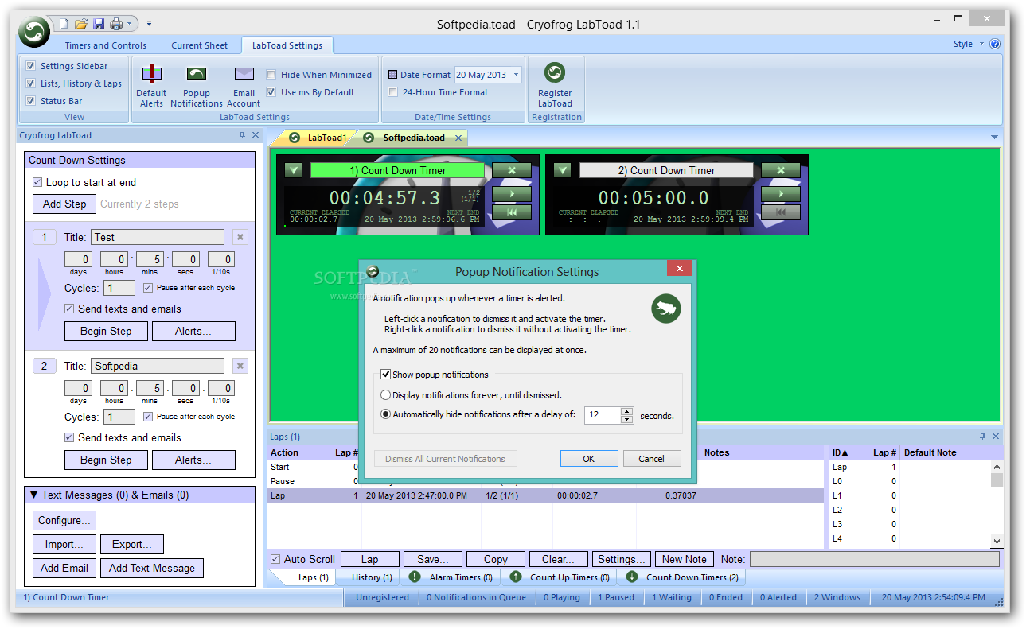Close the Cryofrog LabToad sidebar panel
Viewport: 1026px width, 629px height.
coord(256,135)
